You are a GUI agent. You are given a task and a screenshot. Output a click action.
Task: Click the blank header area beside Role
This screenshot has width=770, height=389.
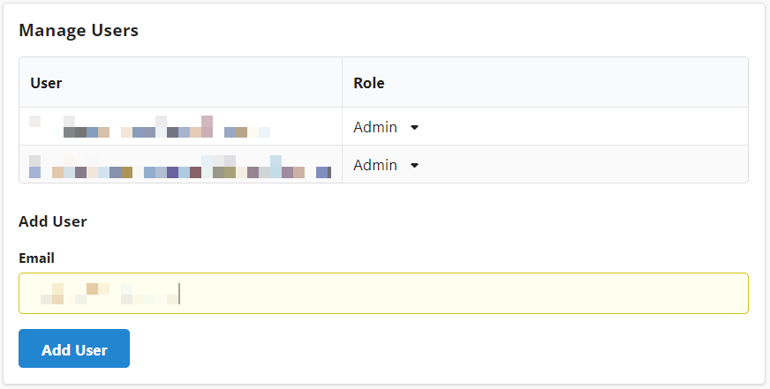[x=574, y=83]
